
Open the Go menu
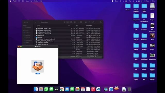(31, 1)
